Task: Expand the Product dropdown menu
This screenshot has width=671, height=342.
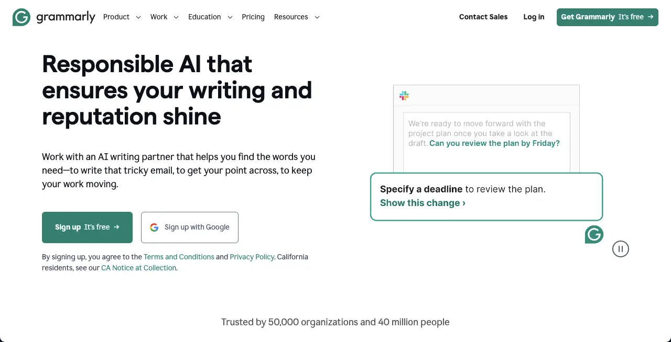Action: (x=122, y=17)
